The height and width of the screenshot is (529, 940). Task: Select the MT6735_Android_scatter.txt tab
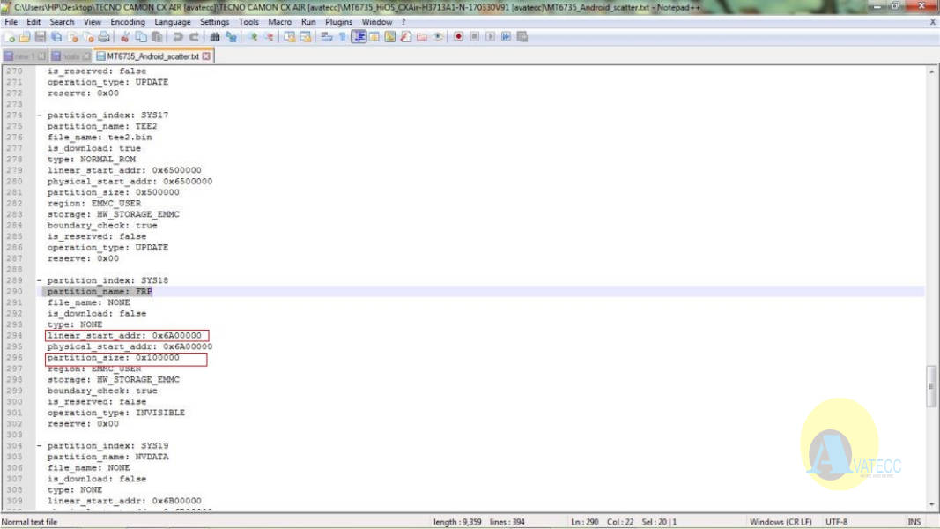[152, 56]
